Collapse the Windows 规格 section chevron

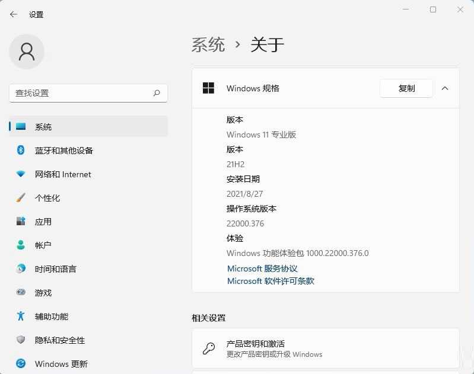(445, 88)
